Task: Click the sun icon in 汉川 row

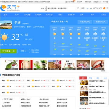Action: (x=58, y=87)
